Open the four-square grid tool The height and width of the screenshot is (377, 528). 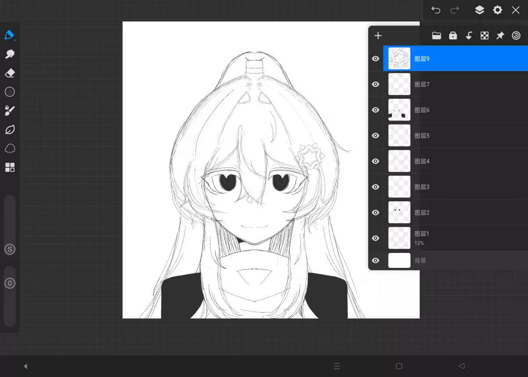pos(10,167)
